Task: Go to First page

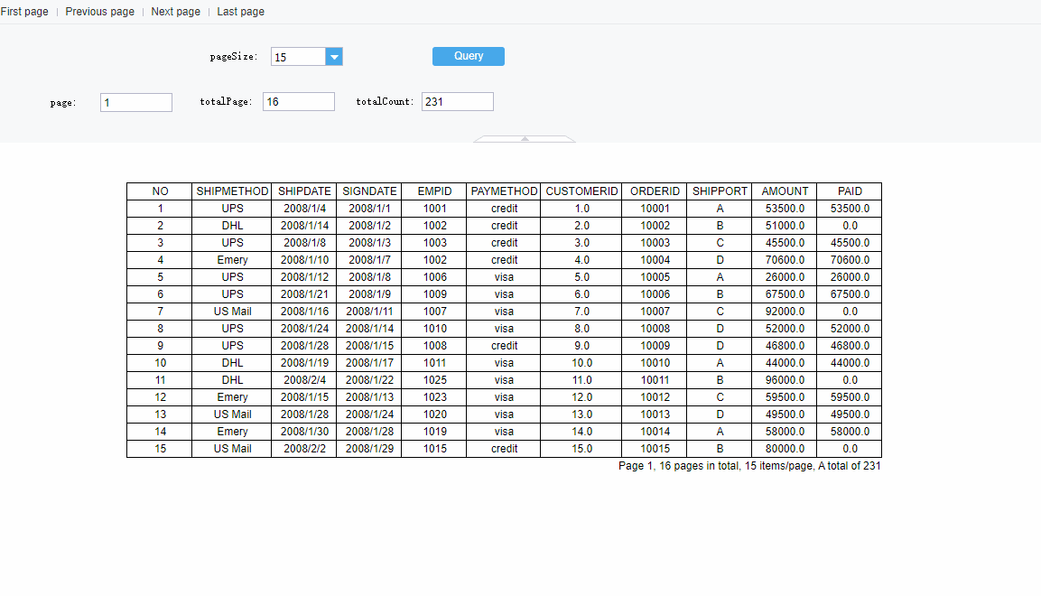Action: (23, 12)
